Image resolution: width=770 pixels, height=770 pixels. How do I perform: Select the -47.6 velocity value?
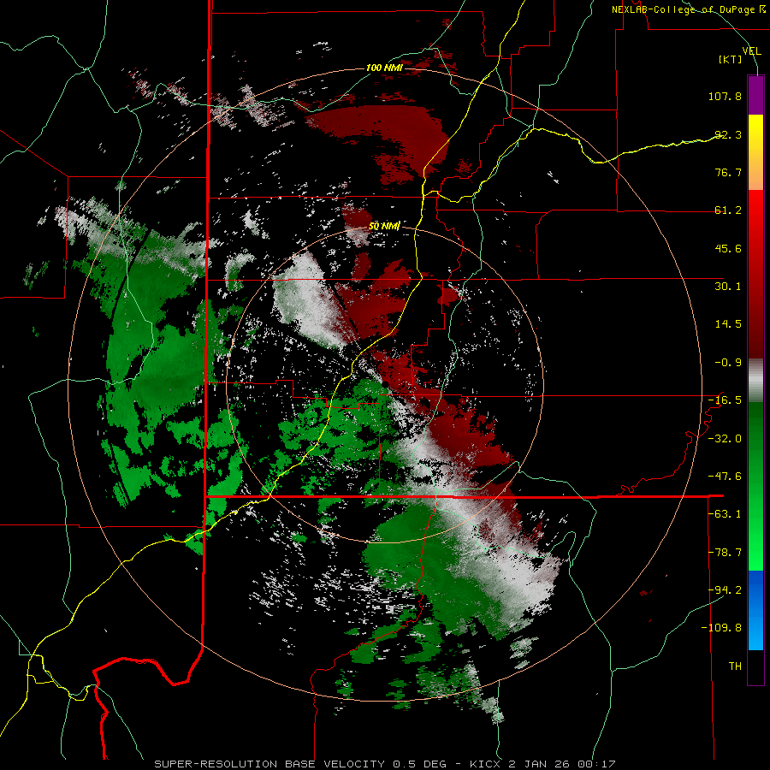coord(725,477)
